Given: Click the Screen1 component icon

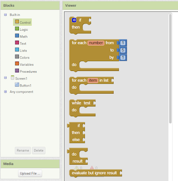Looking at the screenshot, I should 13,77.
